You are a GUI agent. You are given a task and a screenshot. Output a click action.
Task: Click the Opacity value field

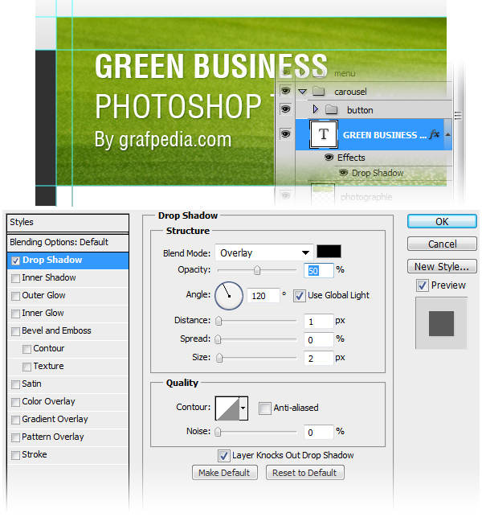pos(319,270)
